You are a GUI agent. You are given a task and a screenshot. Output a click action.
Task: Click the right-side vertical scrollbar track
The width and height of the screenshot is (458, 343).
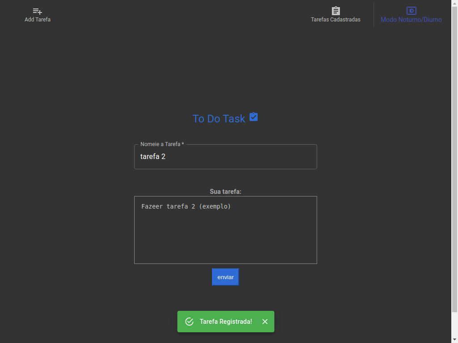[455, 179]
